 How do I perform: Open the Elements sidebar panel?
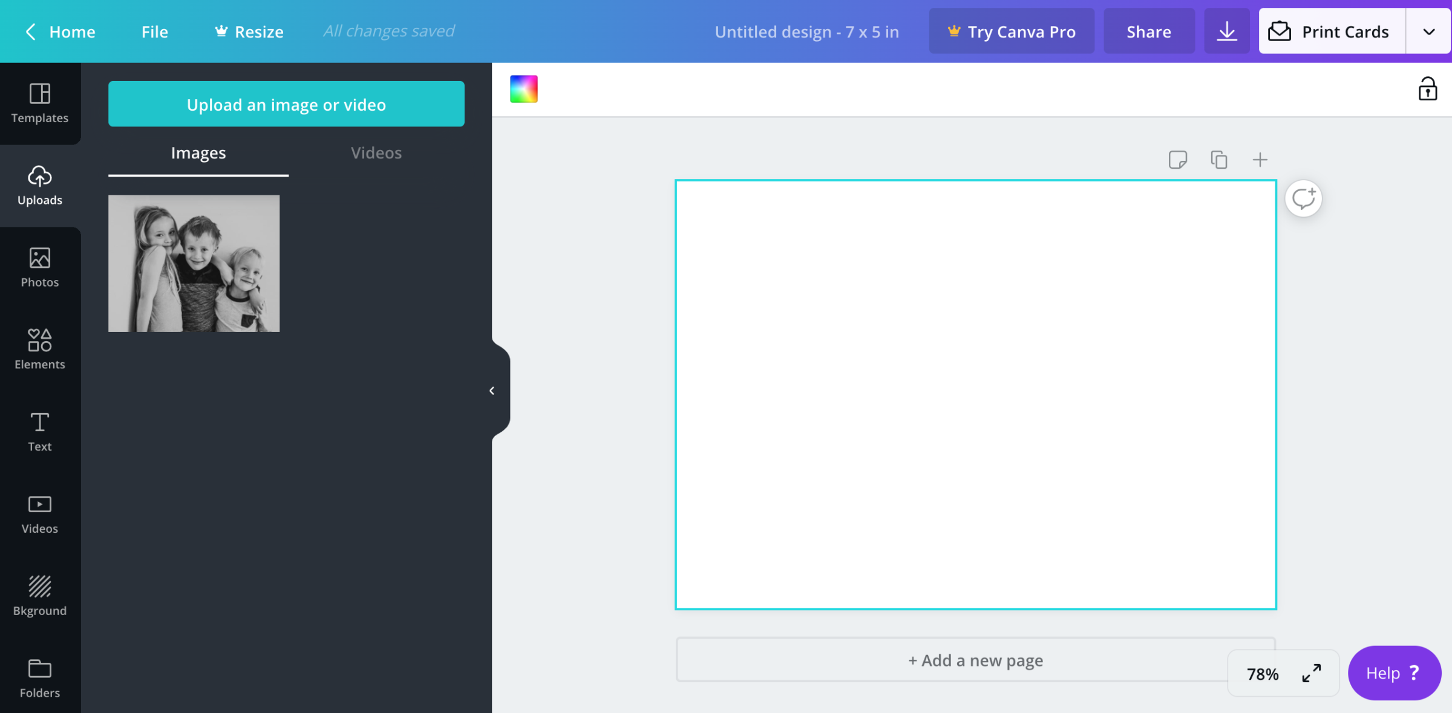click(40, 350)
